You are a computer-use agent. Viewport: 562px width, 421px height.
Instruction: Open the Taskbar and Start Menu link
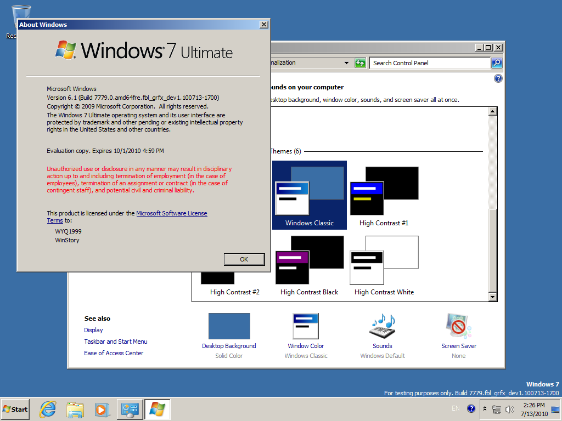116,342
